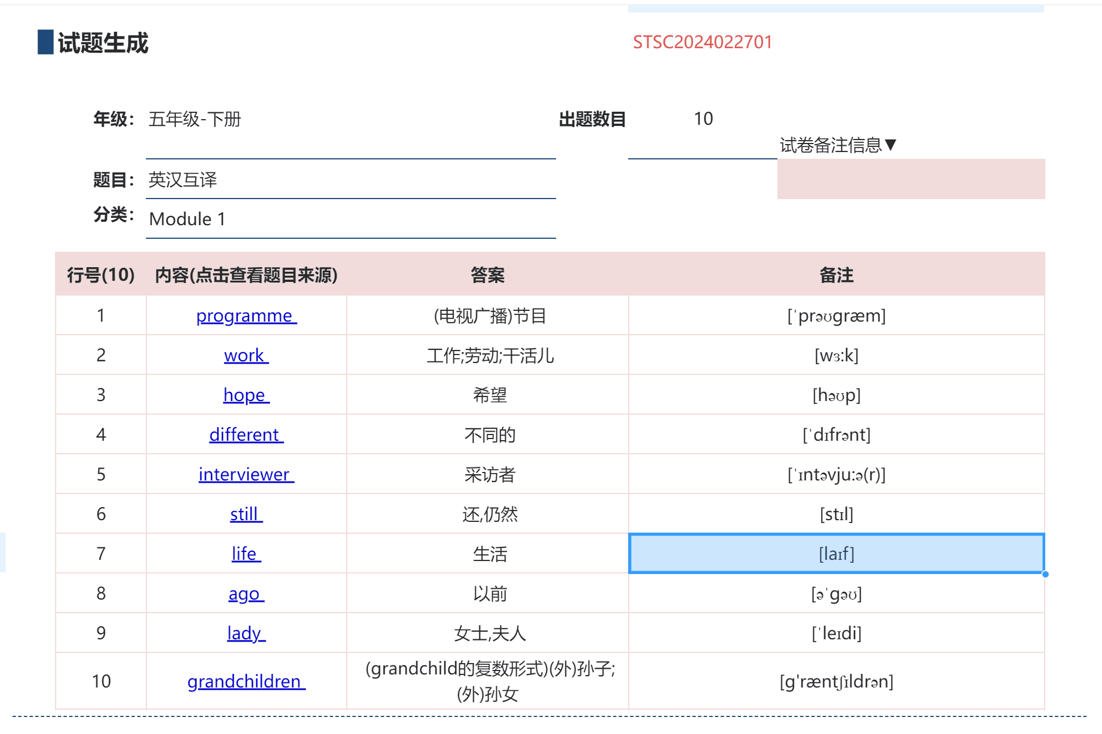1102x734 pixels.
Task: Select phonetic cell ['dɪfrənt]
Action: click(x=836, y=435)
